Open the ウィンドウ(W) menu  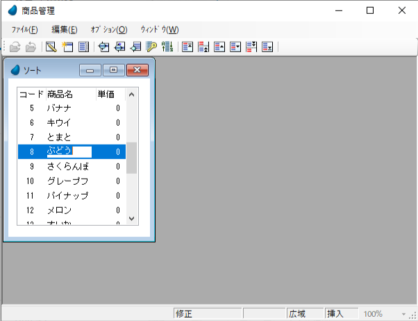[159, 30]
